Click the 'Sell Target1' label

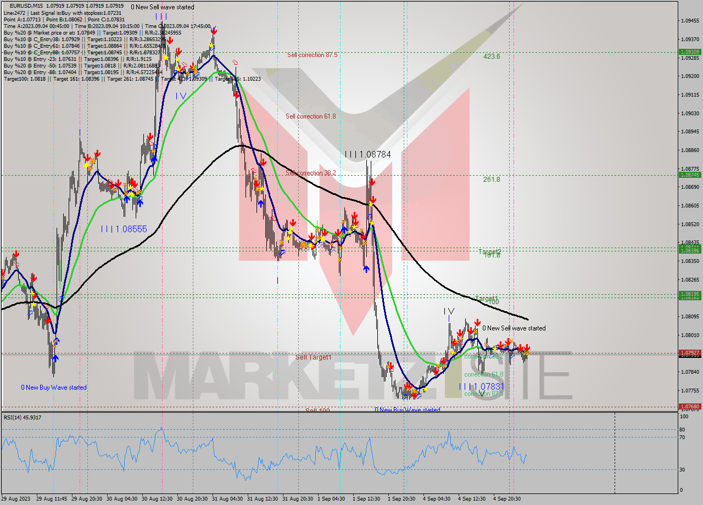[x=314, y=357]
